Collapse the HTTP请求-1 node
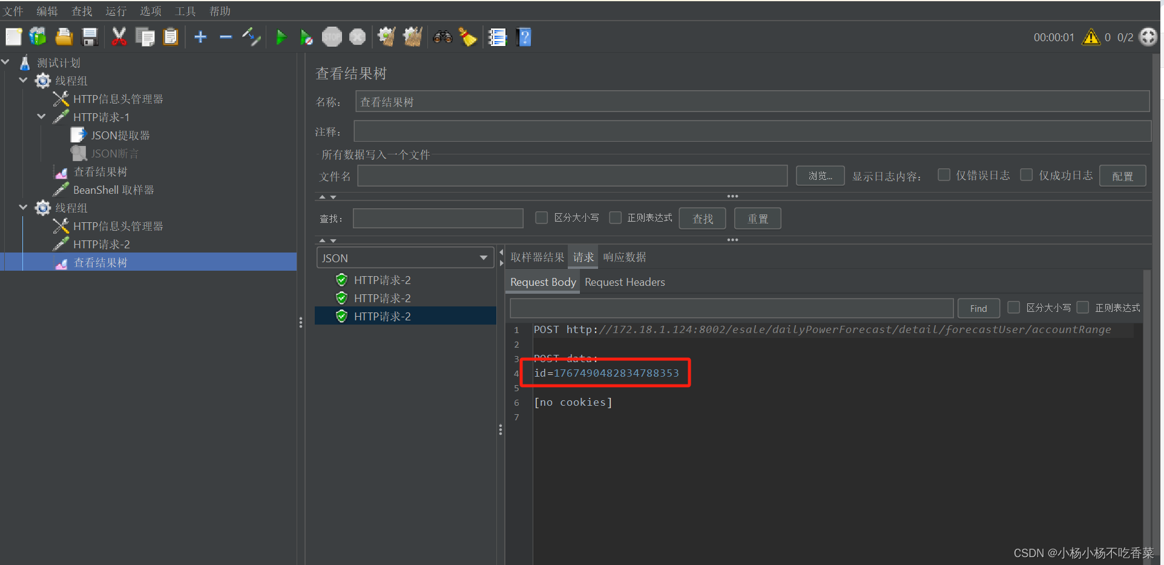The width and height of the screenshot is (1164, 565). pyautogui.click(x=41, y=116)
